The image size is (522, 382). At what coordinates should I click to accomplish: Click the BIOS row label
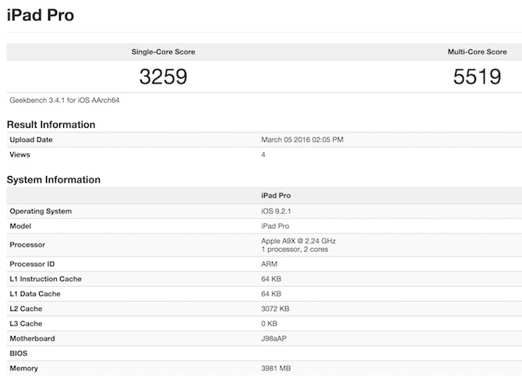coord(19,353)
